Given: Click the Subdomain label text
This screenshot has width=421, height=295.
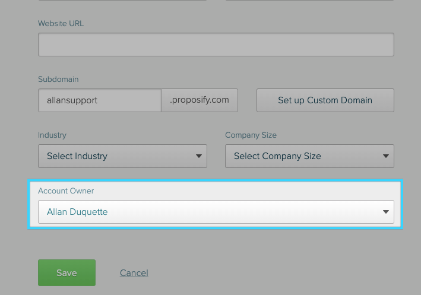Looking at the screenshot, I should click(x=58, y=79).
